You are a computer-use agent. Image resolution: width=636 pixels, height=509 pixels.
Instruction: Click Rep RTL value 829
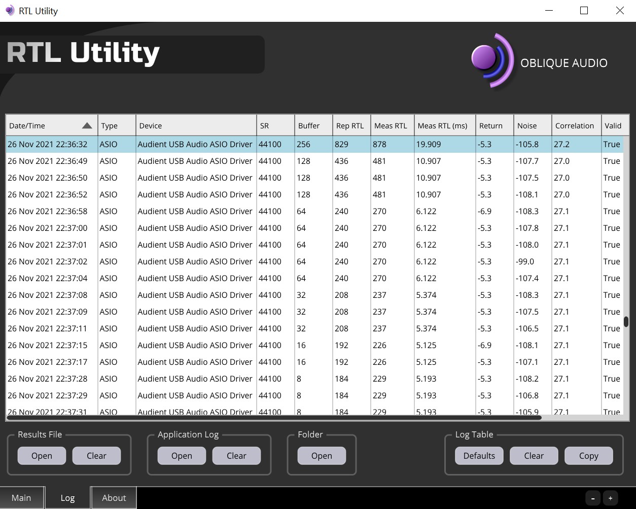pos(341,144)
